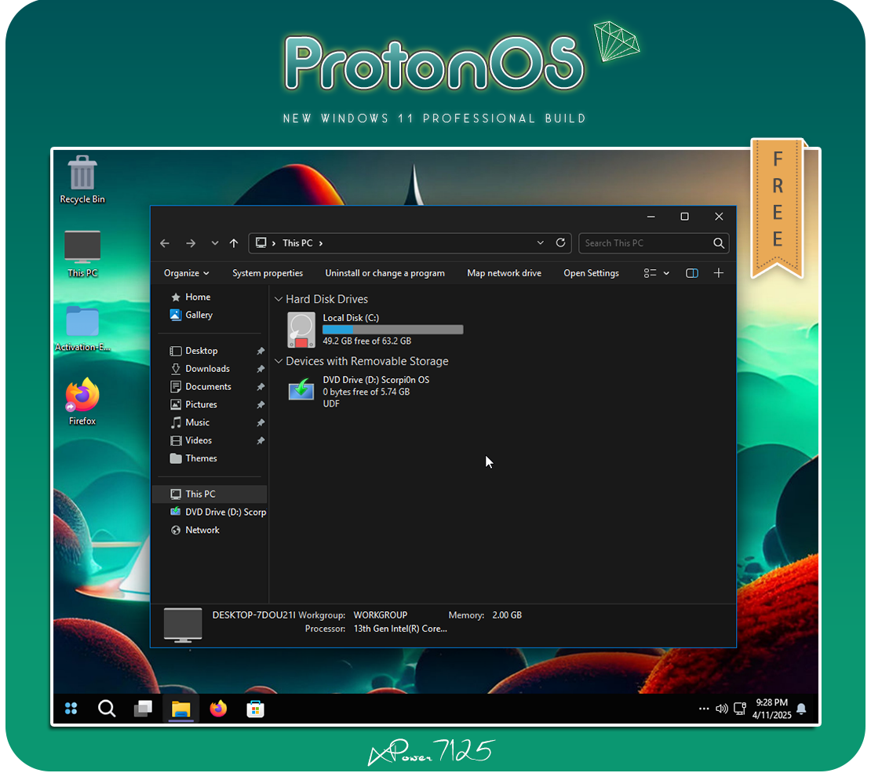Open the Recycle Bin desktop icon
Screen dimensions: 871x773
tap(82, 180)
